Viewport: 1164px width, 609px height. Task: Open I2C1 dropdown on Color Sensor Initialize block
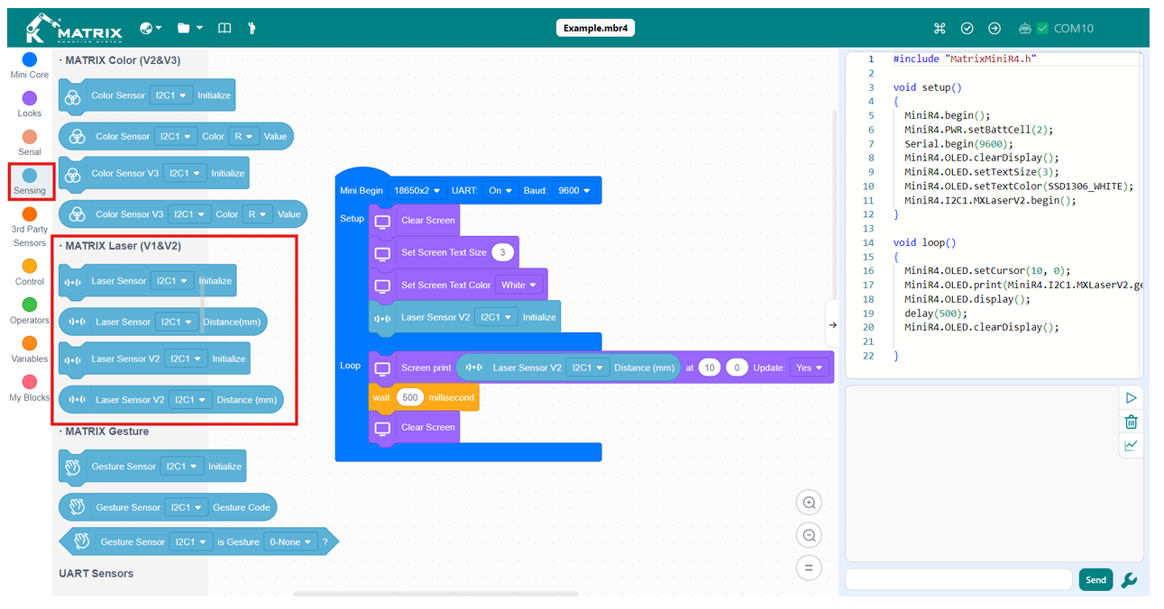click(x=171, y=95)
